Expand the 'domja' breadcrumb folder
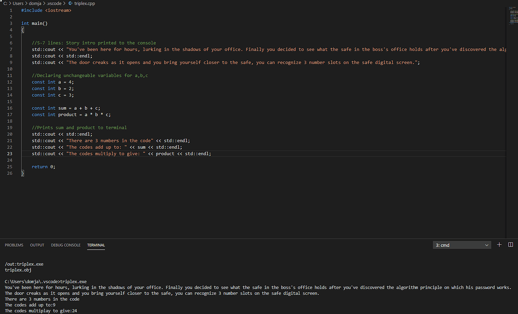Screen dimensions: 518x314 [35, 3]
